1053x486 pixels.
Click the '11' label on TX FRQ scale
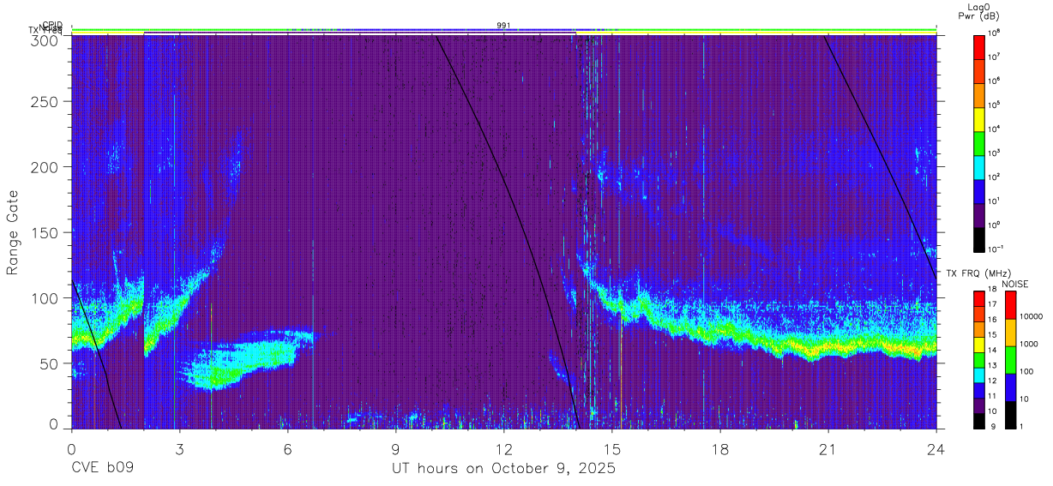point(994,395)
